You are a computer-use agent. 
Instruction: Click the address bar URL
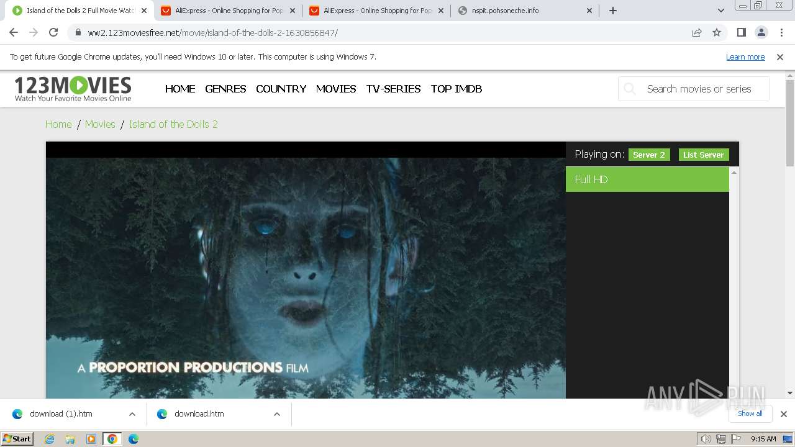pyautogui.click(x=212, y=33)
